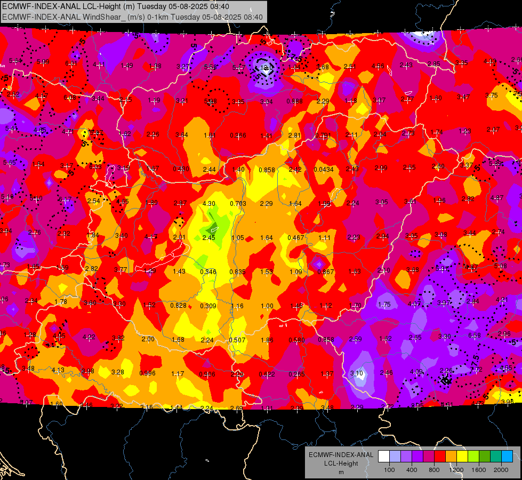Click the wind shear value 6.17
The width and height of the screenshot is (522, 480).
65,200
